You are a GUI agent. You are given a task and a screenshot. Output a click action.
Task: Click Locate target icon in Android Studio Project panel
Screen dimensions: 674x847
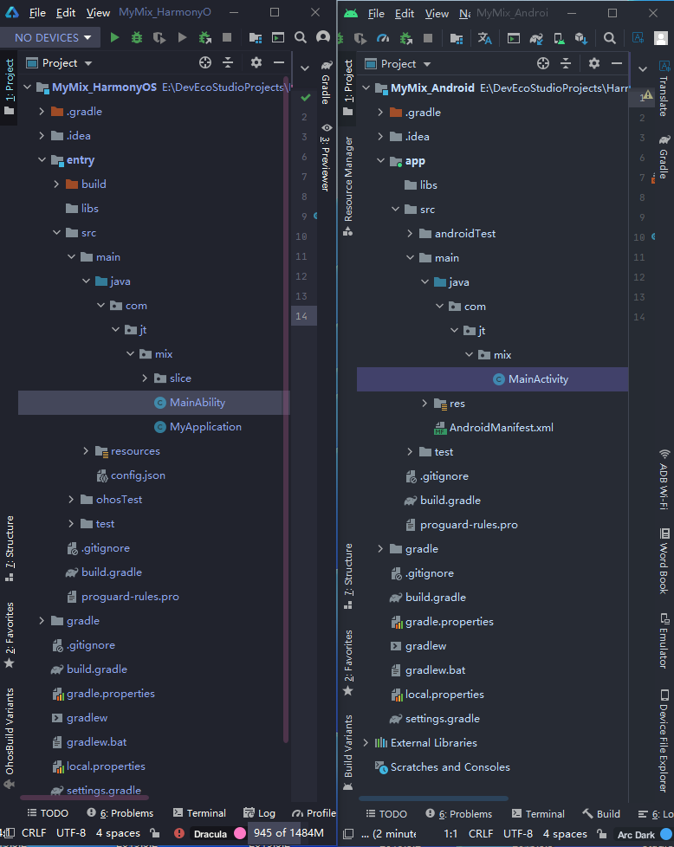(x=543, y=64)
